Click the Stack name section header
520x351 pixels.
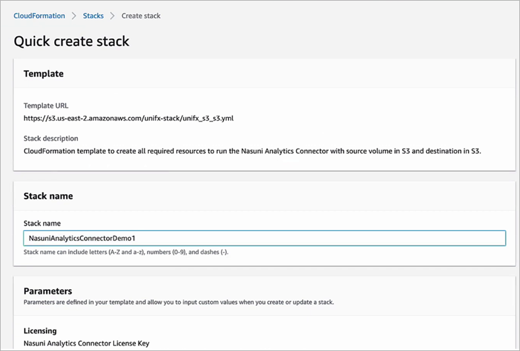(49, 196)
